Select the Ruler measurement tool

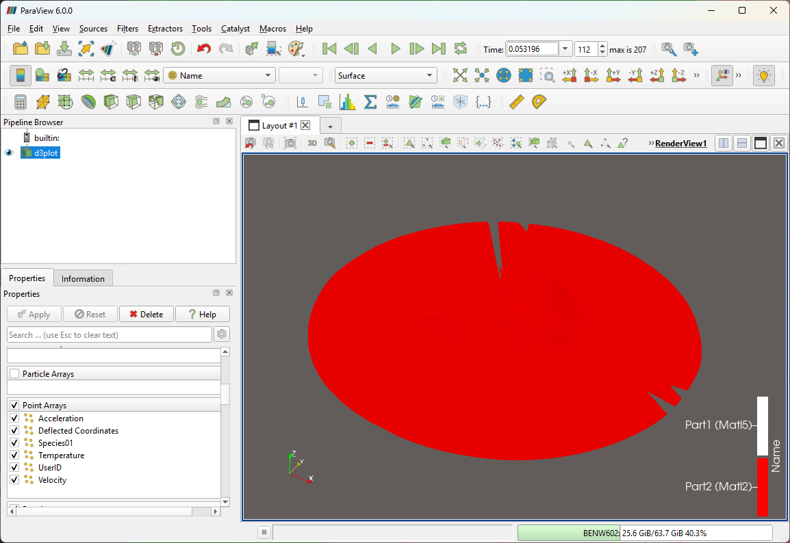pos(516,102)
